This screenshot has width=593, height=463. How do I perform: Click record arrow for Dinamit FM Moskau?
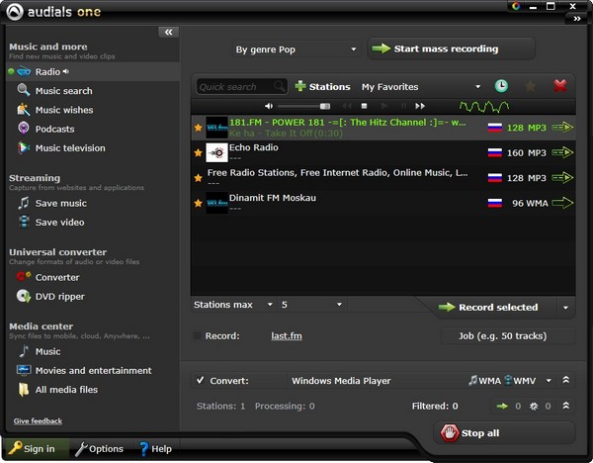click(562, 203)
